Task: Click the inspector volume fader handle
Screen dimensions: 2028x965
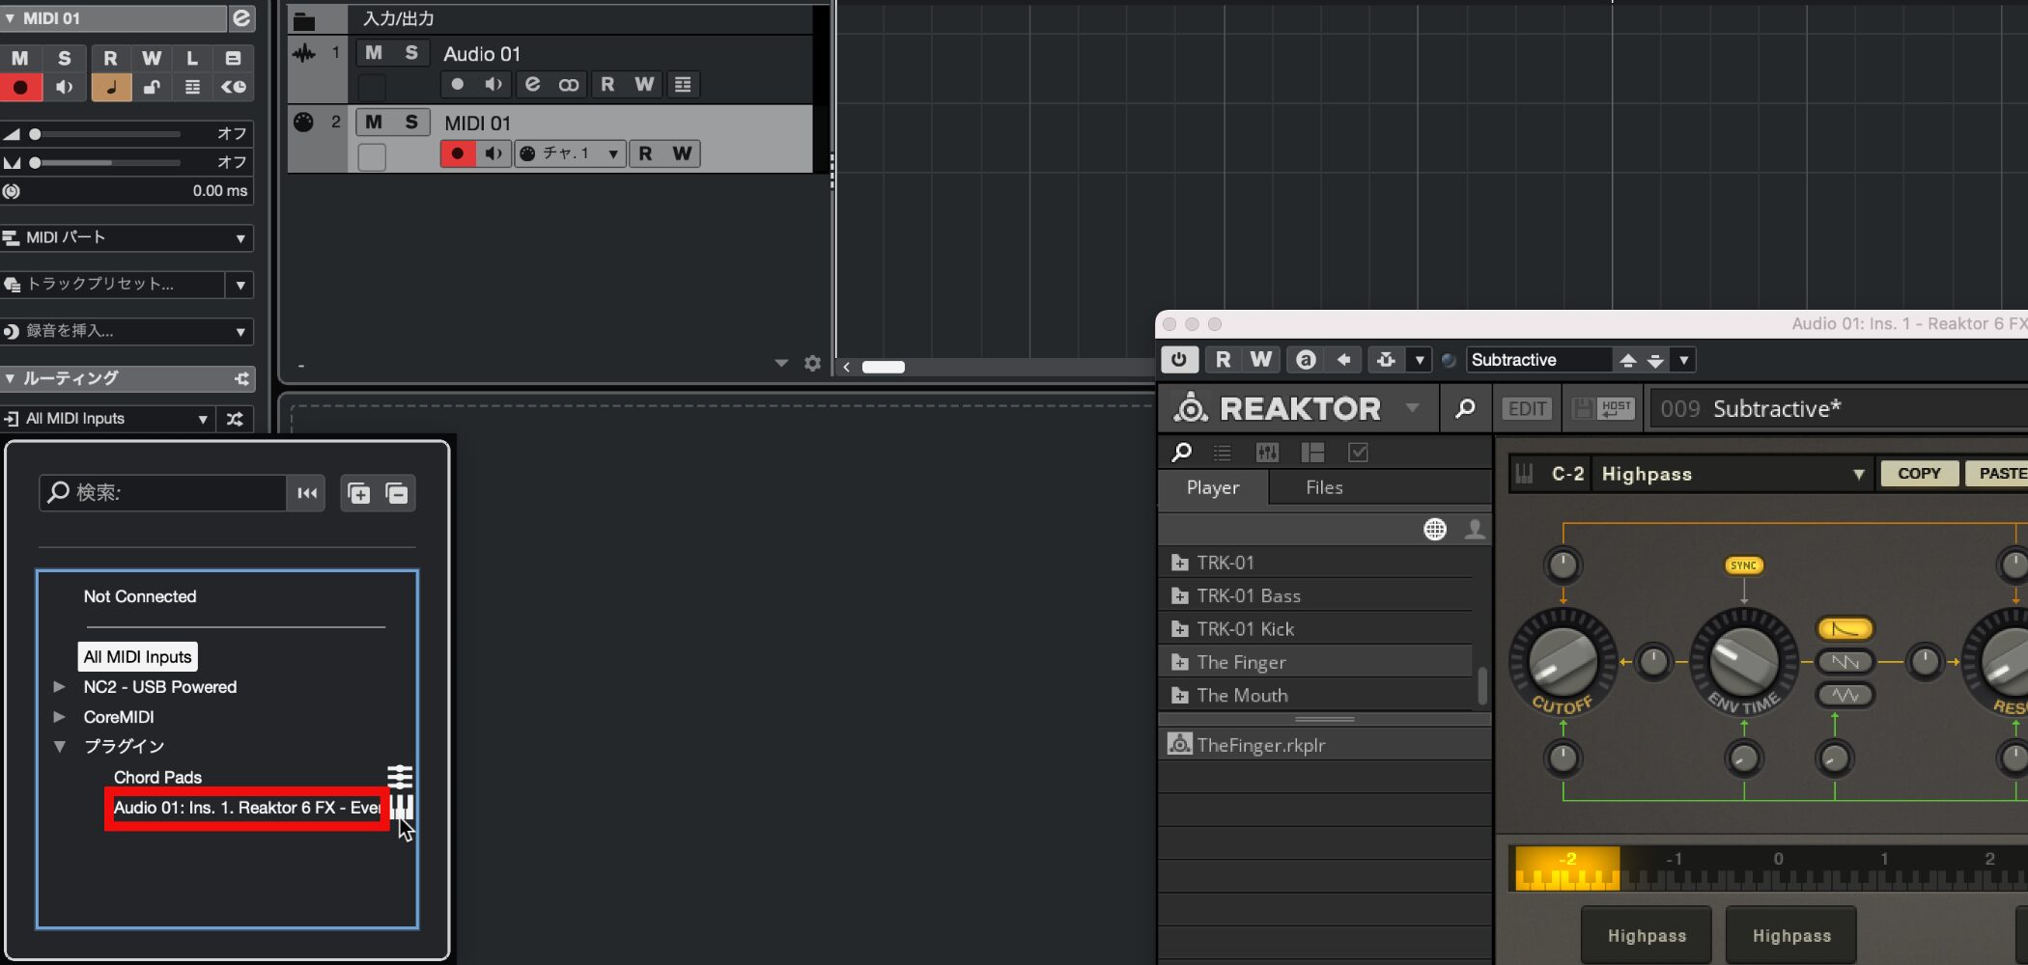Action: click(x=35, y=134)
